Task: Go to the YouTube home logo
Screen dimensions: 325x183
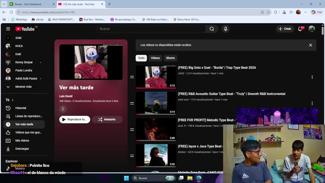Action: (25, 29)
